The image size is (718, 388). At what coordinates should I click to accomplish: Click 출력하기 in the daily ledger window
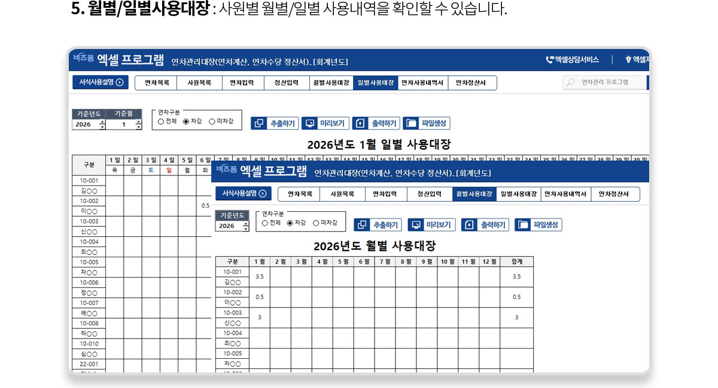(x=376, y=124)
